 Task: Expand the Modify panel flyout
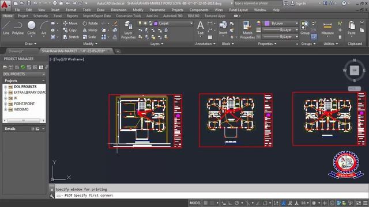(90, 44)
